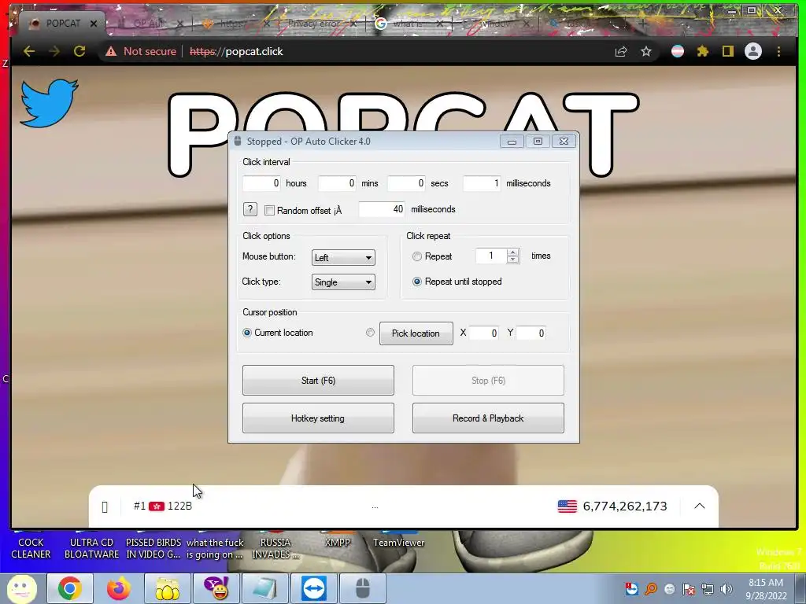Viewport: 806px width, 604px height.
Task: Click the random offset milliseconds field
Action: 382,209
